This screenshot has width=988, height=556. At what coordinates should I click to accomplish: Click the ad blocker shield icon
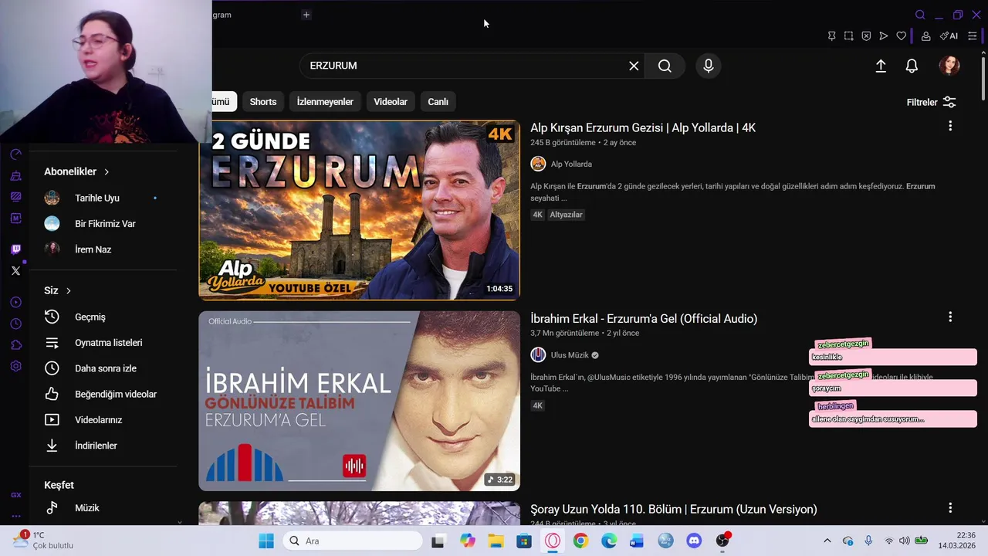click(x=866, y=36)
